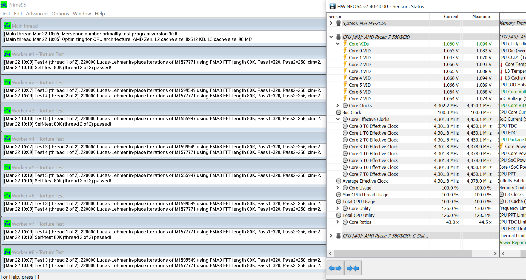Viewport: 526px width, 280px height.
Task: Click the clock icon beside Average Effective Clock
Action: (339, 181)
